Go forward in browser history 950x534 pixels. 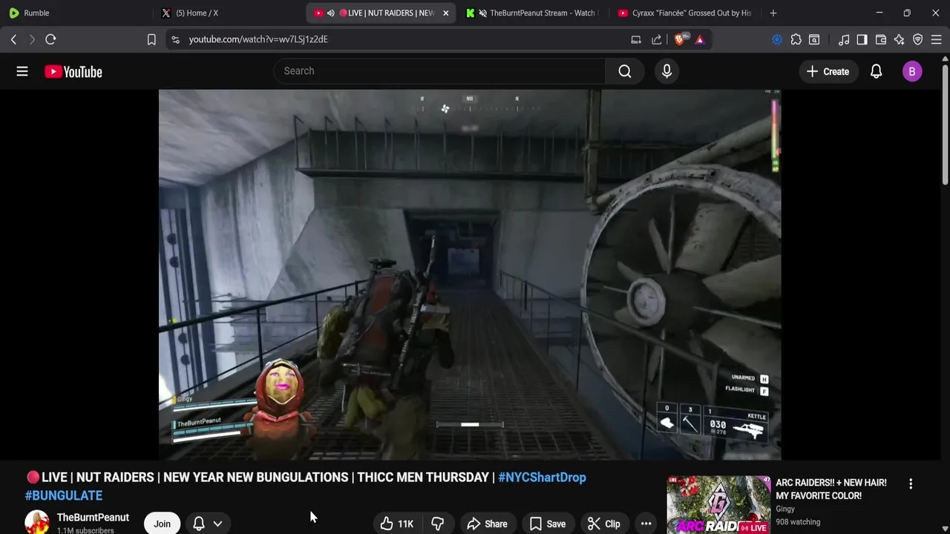[x=32, y=39]
